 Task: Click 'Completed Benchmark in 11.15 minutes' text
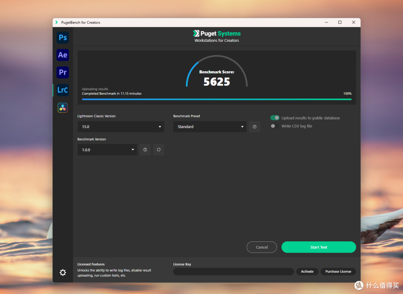pos(112,94)
